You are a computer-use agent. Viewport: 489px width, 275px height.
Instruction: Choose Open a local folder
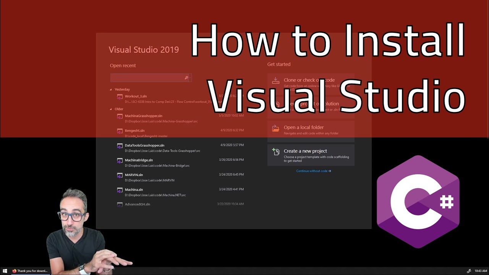point(311,131)
